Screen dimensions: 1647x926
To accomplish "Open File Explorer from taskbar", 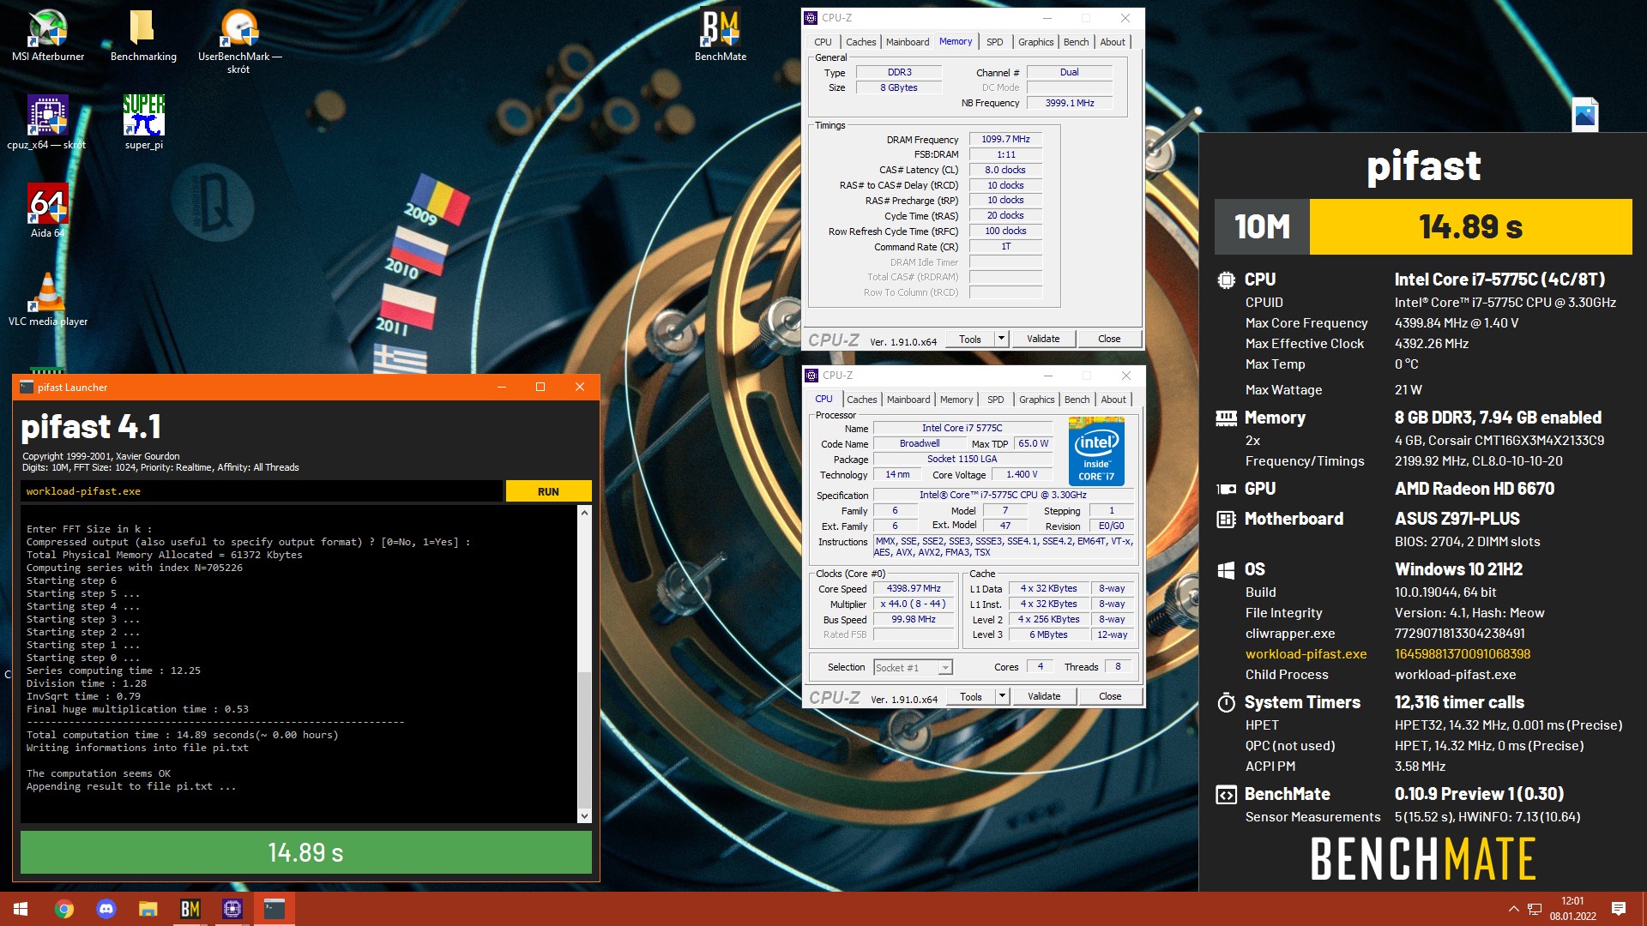I will (x=148, y=909).
